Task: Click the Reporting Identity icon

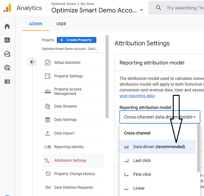Action: [x=48, y=147]
